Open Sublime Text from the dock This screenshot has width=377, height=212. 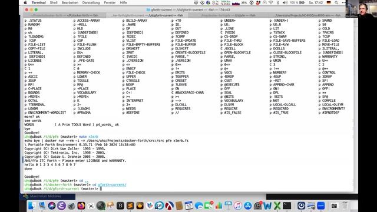click(x=130, y=206)
